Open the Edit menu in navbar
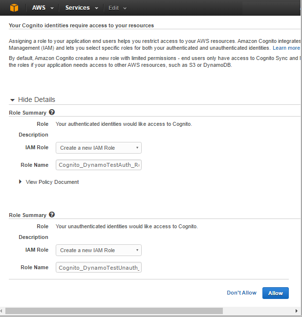Screen dimensions: 302x317 (x=117, y=8)
